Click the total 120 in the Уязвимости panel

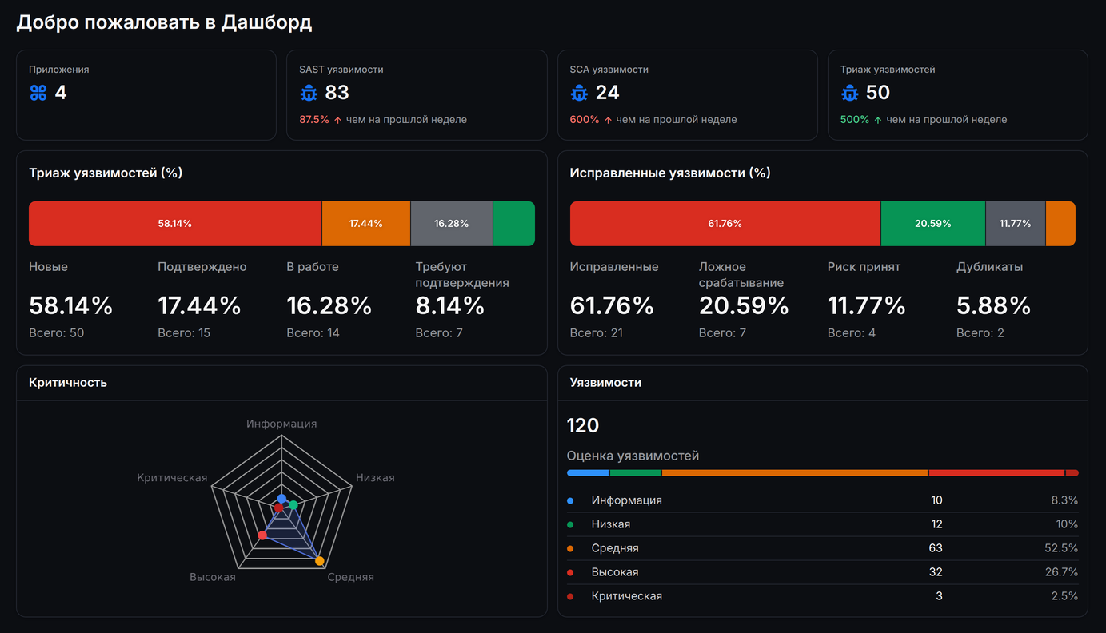(583, 425)
